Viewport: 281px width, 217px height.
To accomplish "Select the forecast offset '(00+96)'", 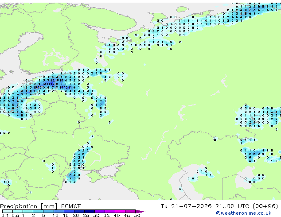I will coord(265,206).
